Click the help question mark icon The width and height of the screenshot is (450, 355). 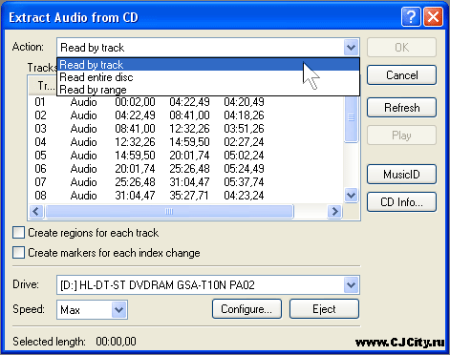point(411,17)
